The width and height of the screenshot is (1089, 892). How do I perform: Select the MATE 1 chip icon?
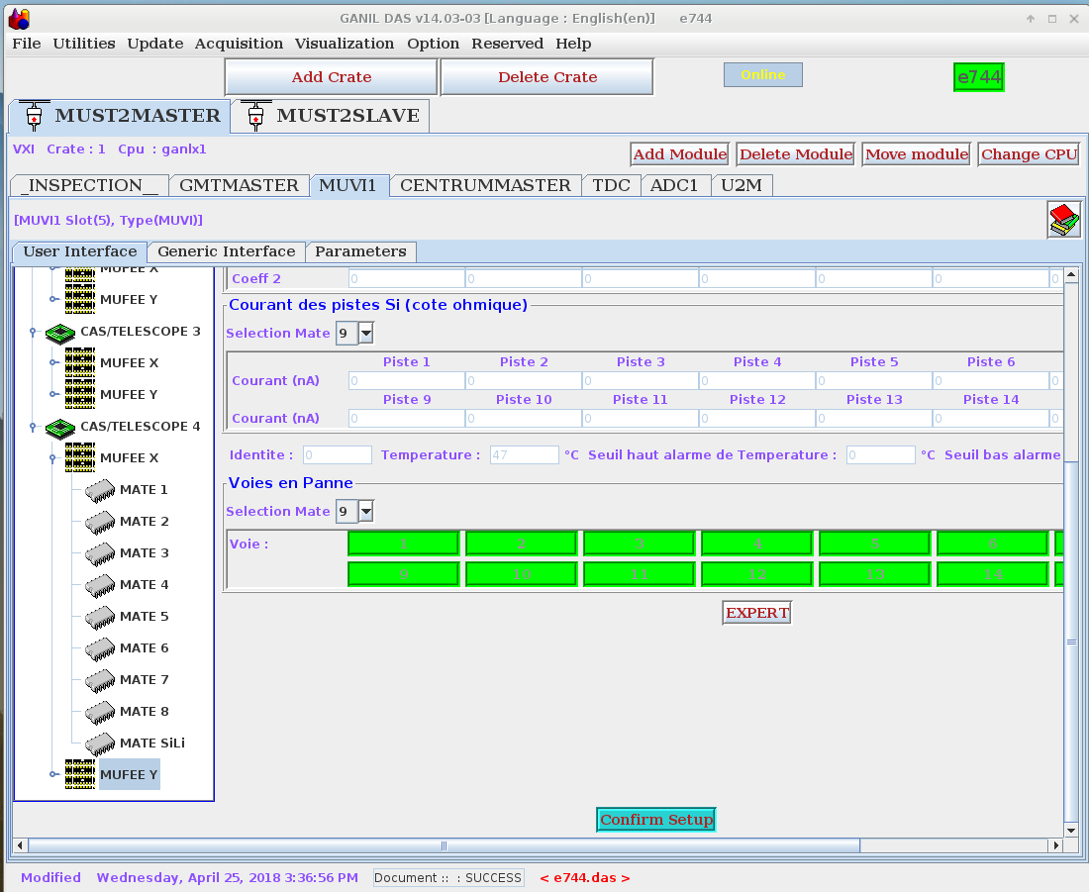point(100,490)
